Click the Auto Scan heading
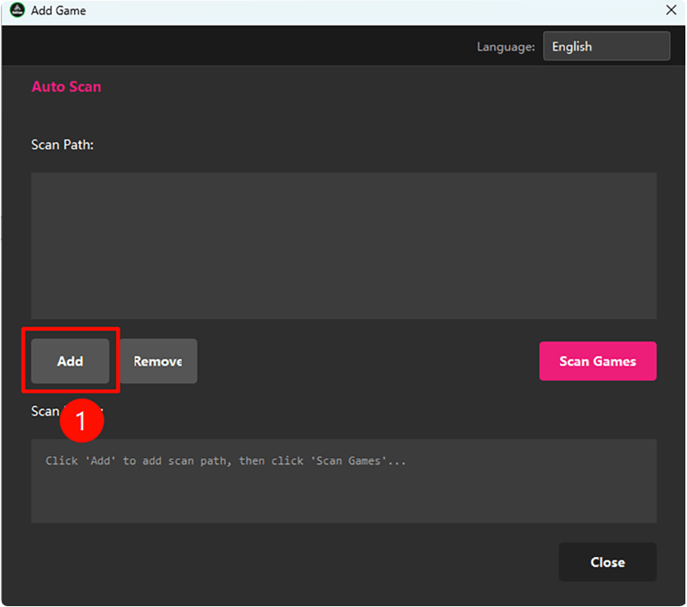The height and width of the screenshot is (607, 687). pos(66,86)
